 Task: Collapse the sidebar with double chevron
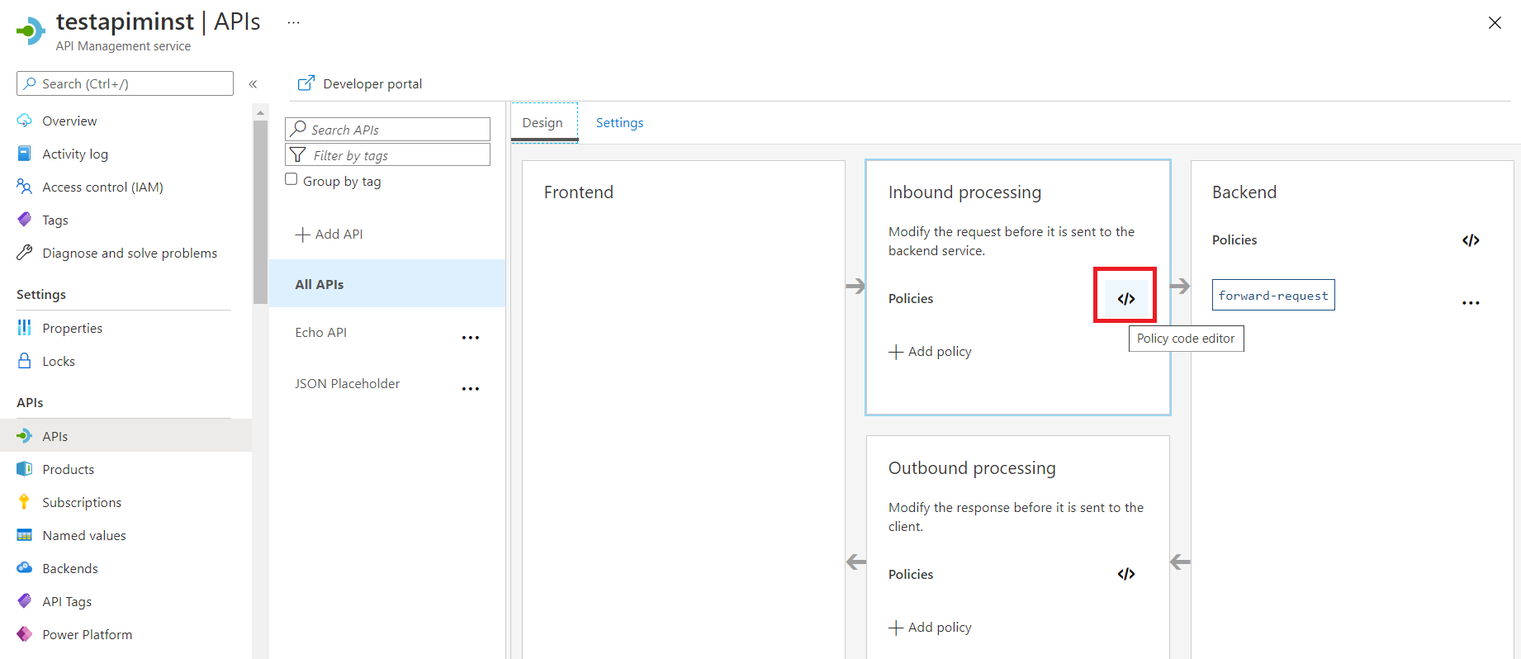coord(253,84)
